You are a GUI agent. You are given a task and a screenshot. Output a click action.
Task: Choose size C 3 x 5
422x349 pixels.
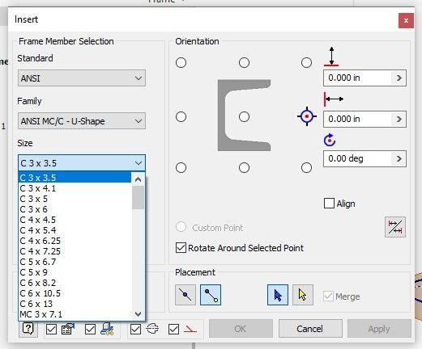75,199
